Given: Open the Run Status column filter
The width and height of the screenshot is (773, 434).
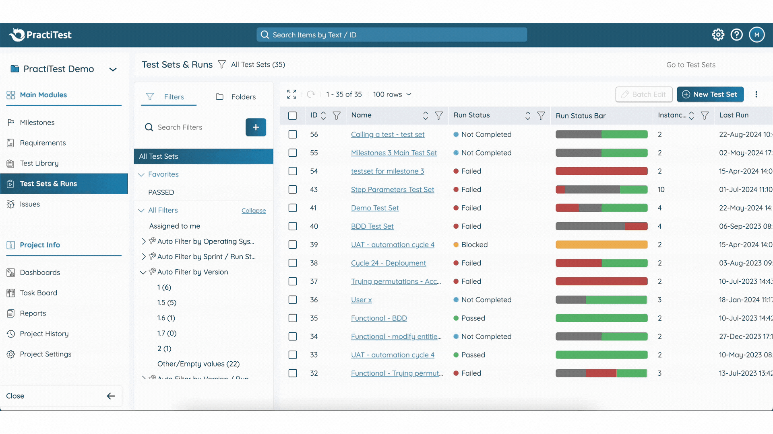Looking at the screenshot, I should pos(541,115).
